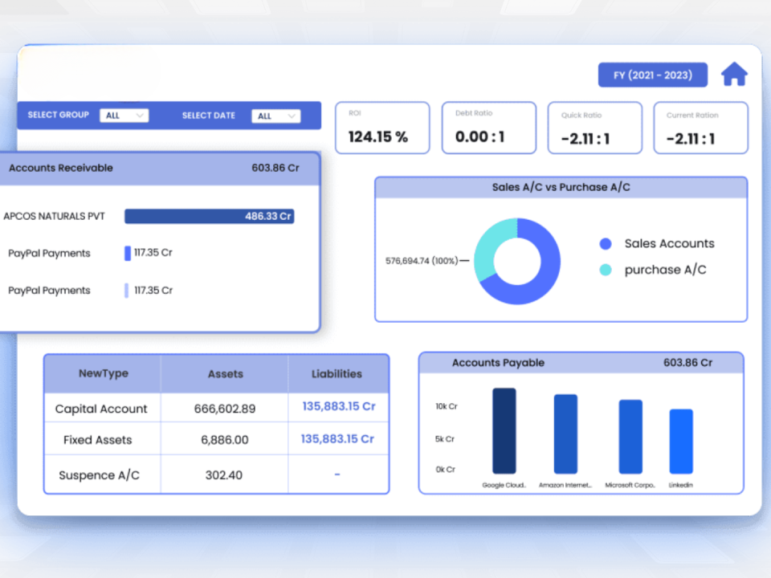
Task: Click the APCOS NATURALS PVT label
Action: [54, 216]
